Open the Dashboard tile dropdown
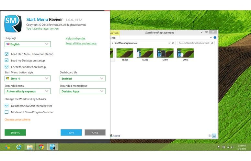 coord(83,79)
